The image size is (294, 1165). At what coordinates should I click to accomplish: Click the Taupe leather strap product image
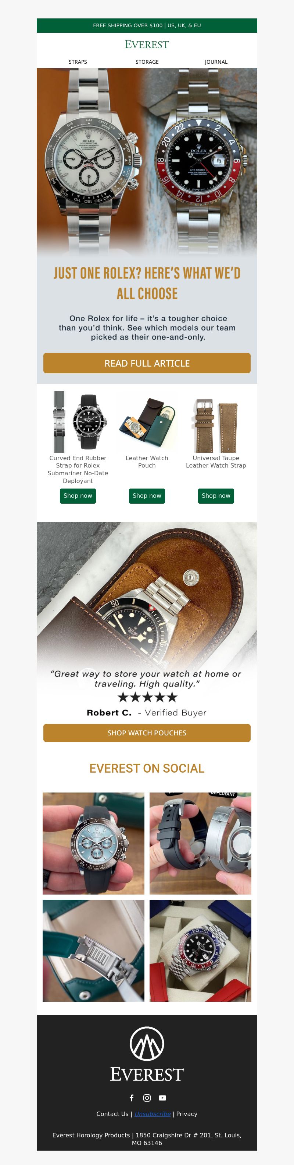[x=216, y=422]
